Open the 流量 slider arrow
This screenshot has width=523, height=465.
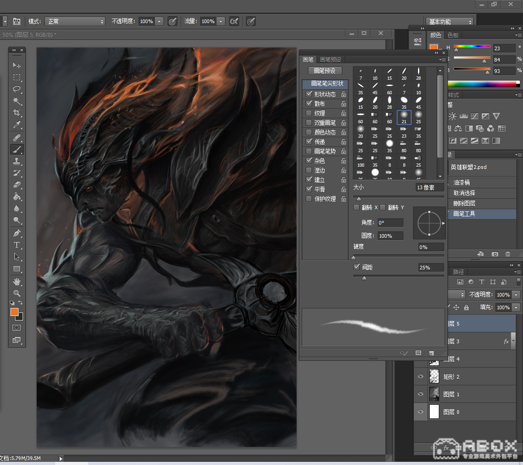(221, 21)
